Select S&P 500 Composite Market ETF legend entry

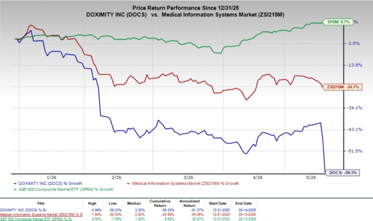click(x=63, y=189)
